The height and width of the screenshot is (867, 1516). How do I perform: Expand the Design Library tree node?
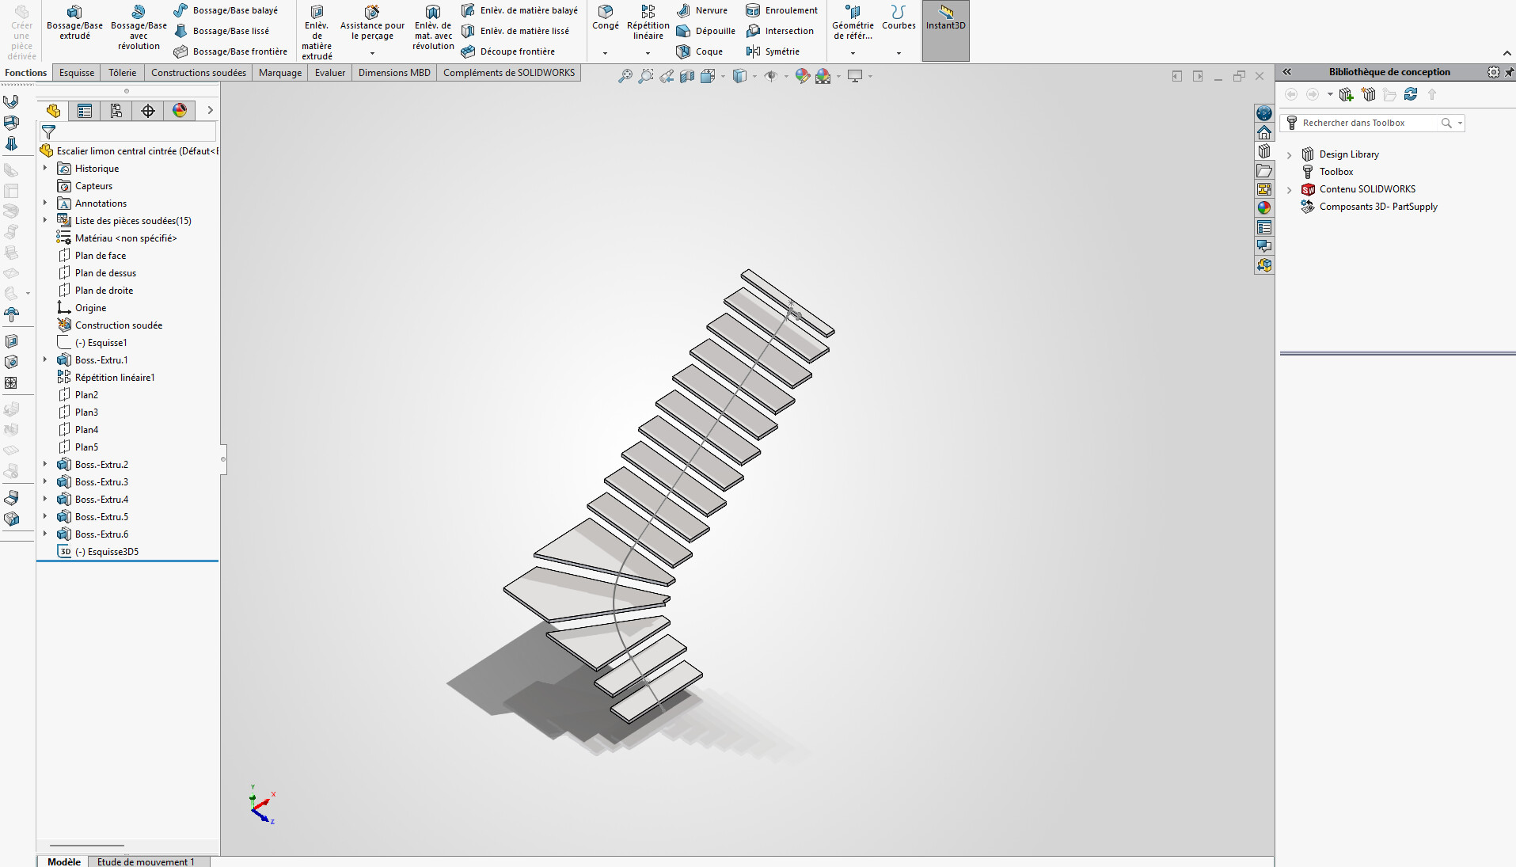click(1290, 155)
